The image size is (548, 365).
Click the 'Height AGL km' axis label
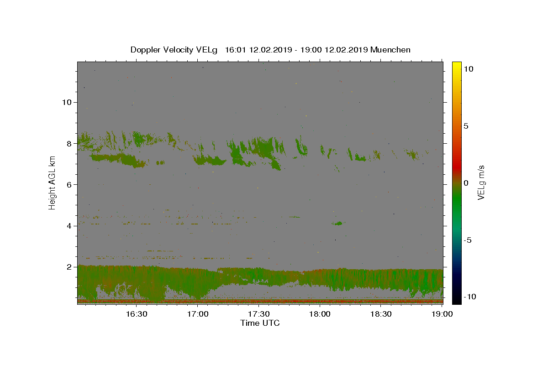tap(53, 182)
